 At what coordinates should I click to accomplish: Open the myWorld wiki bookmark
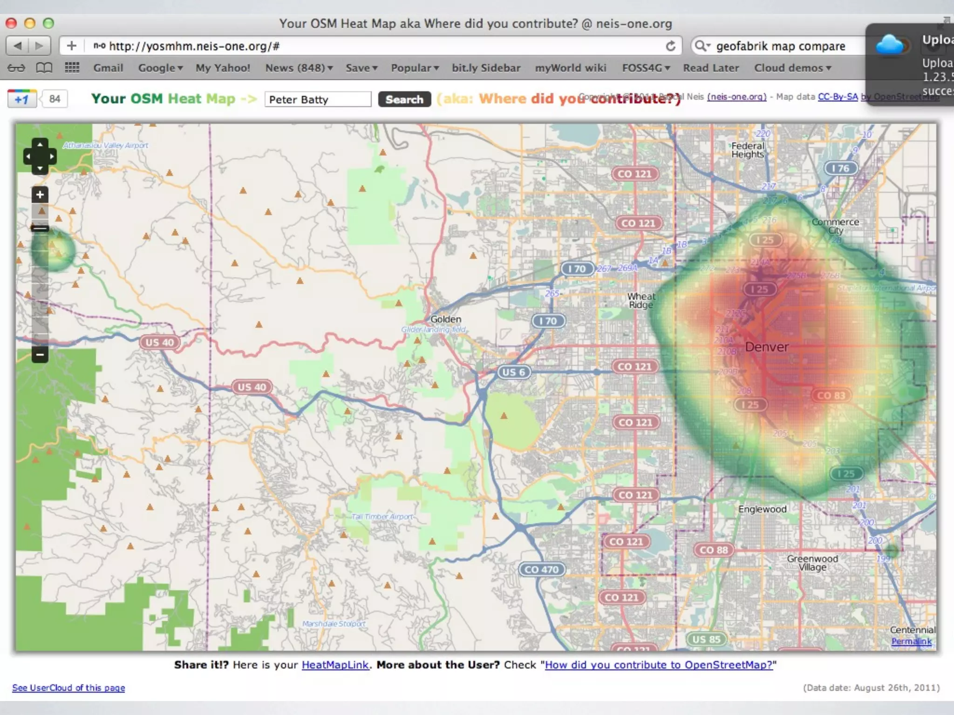570,68
